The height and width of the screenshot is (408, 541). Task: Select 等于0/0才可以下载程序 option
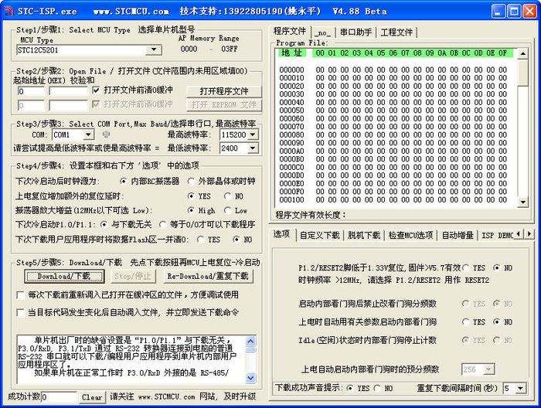(162, 225)
